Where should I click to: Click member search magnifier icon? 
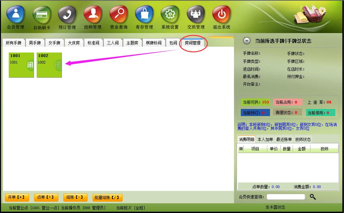(313, 197)
